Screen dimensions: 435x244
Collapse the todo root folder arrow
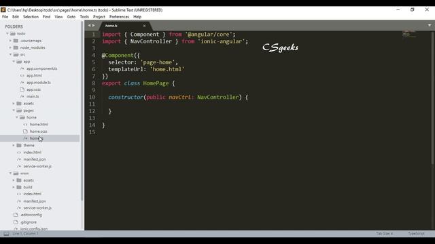pos(7,33)
